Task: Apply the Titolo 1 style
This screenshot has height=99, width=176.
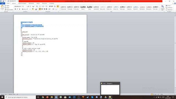Action: click(83, 8)
